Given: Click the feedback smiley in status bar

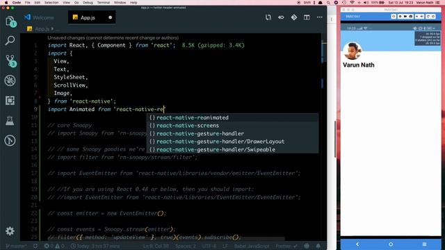Looking at the screenshot, I should coord(307,246).
